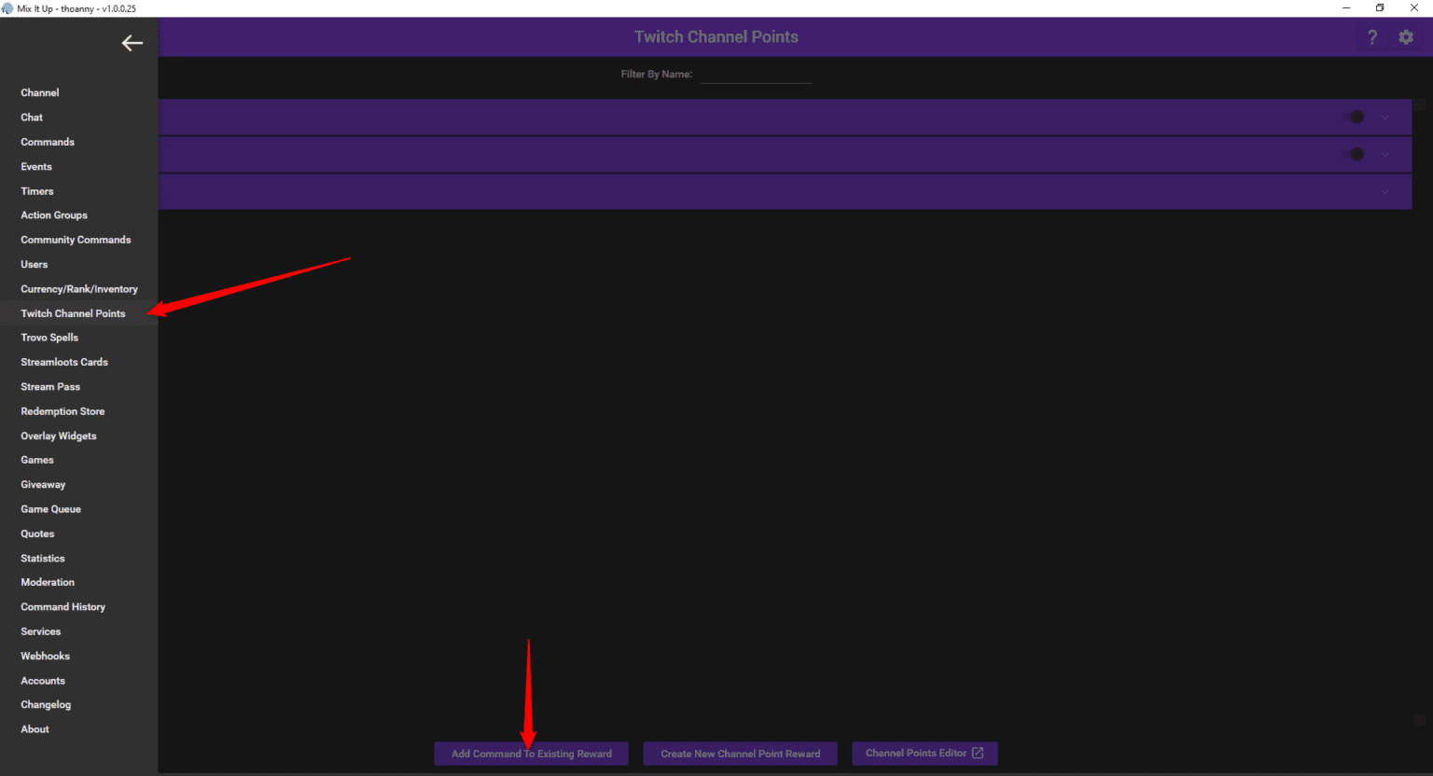Open the About page
Screen dimensions: 1433x776
click(35, 729)
